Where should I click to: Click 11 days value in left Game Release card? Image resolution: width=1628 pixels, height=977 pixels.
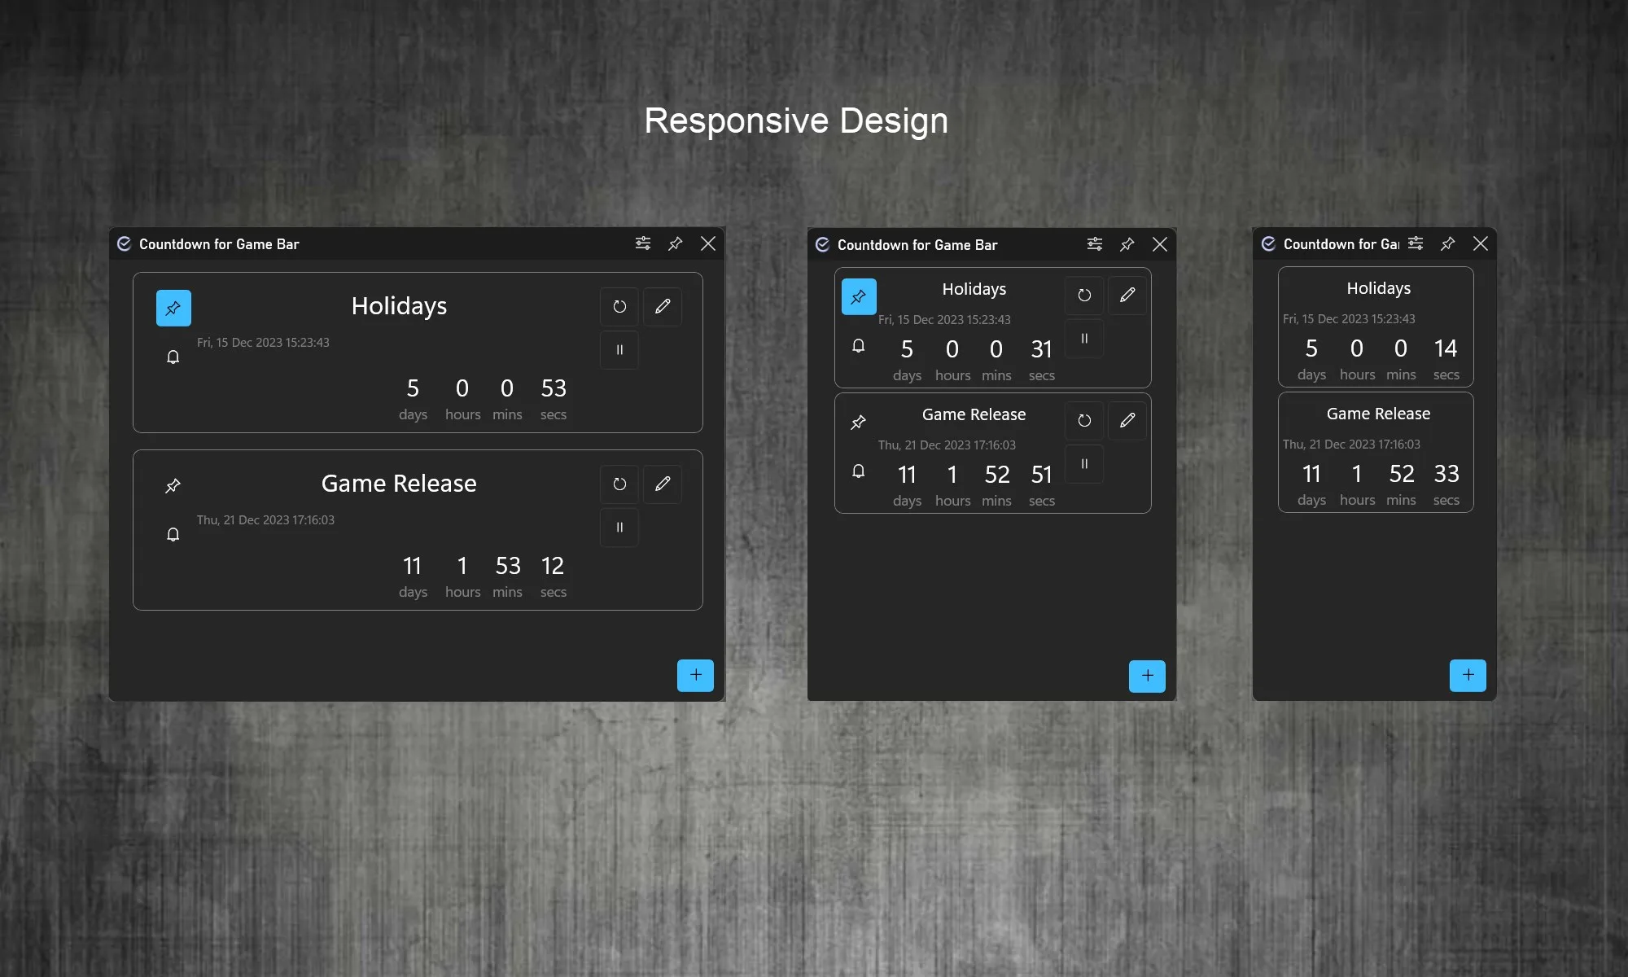(x=413, y=566)
